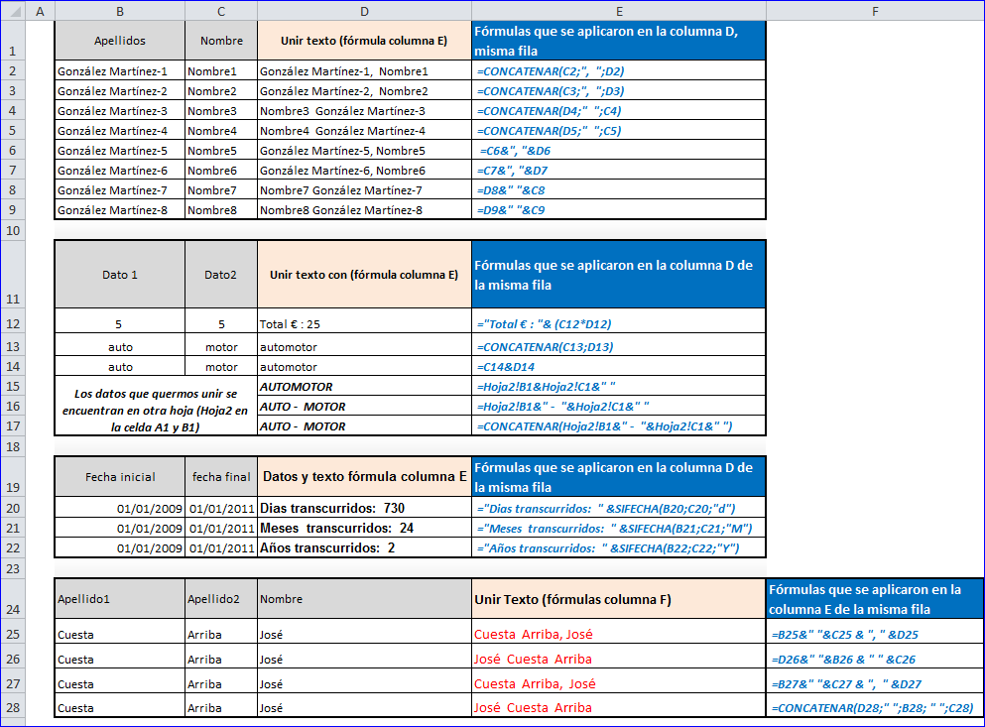The height and width of the screenshot is (727, 985).
Task: Select row 12 header
Action: click(x=13, y=323)
